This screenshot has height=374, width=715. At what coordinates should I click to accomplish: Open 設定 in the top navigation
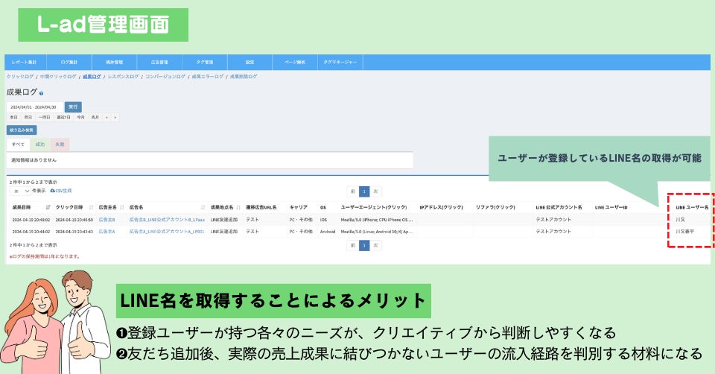(250, 62)
